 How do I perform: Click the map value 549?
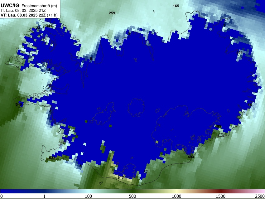19,104
